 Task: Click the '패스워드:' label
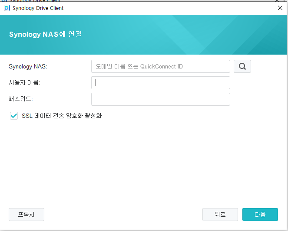[x=21, y=99]
